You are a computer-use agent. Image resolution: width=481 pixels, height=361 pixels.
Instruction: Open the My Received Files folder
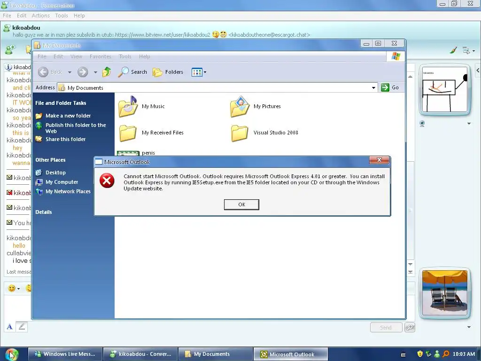[x=151, y=133]
